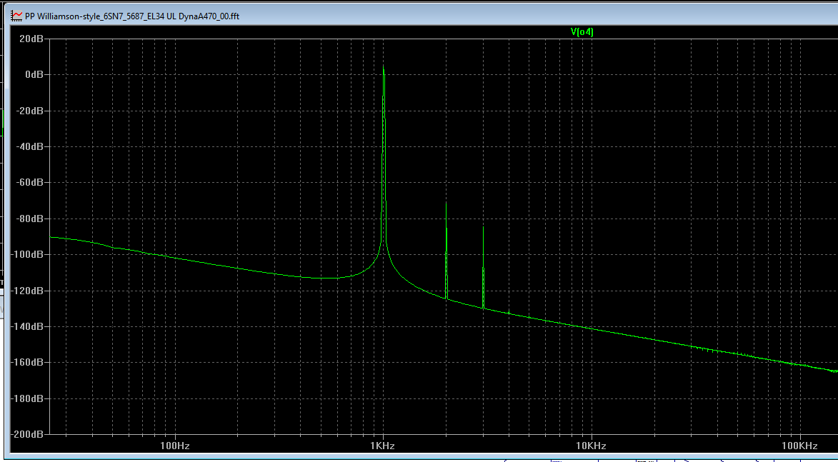The width and height of the screenshot is (838, 462).
Task: Click the second harmonic spike near 2KHz
Action: (x=447, y=251)
